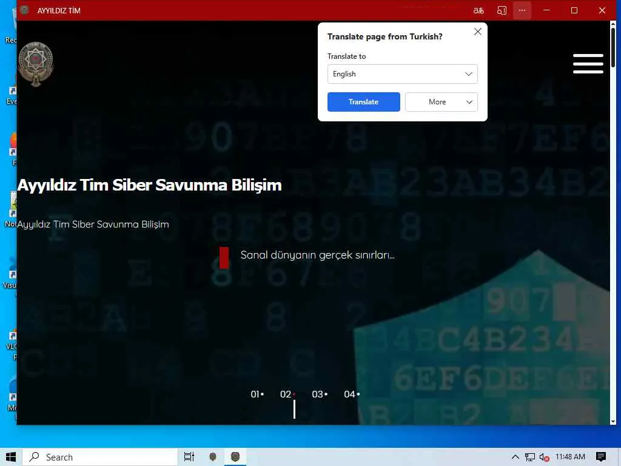The width and height of the screenshot is (621, 466).
Task: Click the page vertical scrollbar thumb
Action: coord(613,47)
